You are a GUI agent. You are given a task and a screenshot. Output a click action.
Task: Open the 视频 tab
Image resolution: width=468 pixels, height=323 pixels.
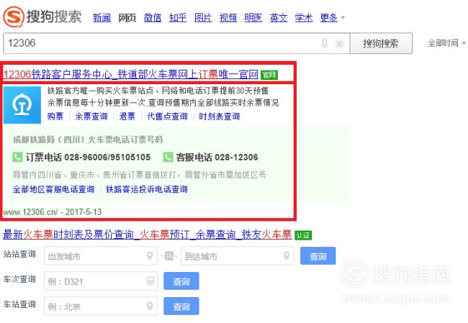pyautogui.click(x=228, y=18)
